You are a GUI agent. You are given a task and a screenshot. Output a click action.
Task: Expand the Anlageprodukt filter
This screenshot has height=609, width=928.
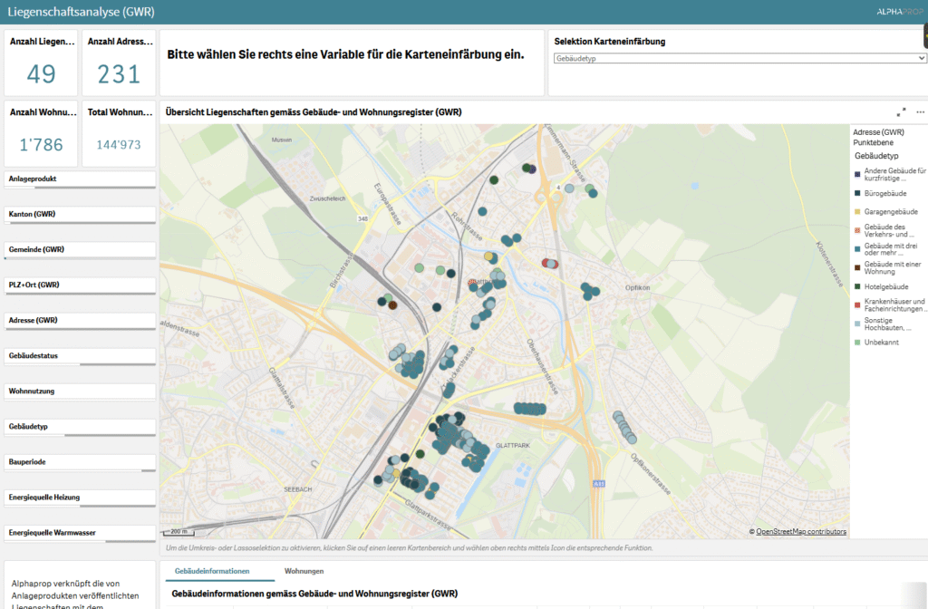[80, 179]
